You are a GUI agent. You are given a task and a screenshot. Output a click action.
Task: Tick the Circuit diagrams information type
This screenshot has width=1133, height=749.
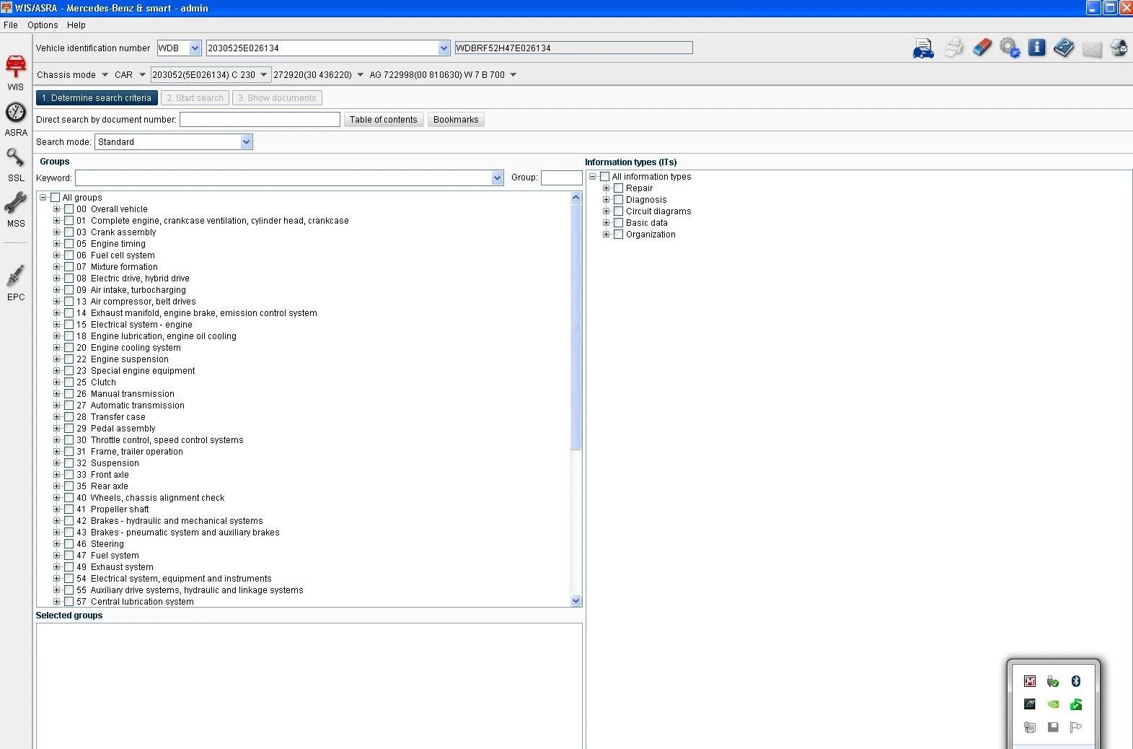point(618,211)
